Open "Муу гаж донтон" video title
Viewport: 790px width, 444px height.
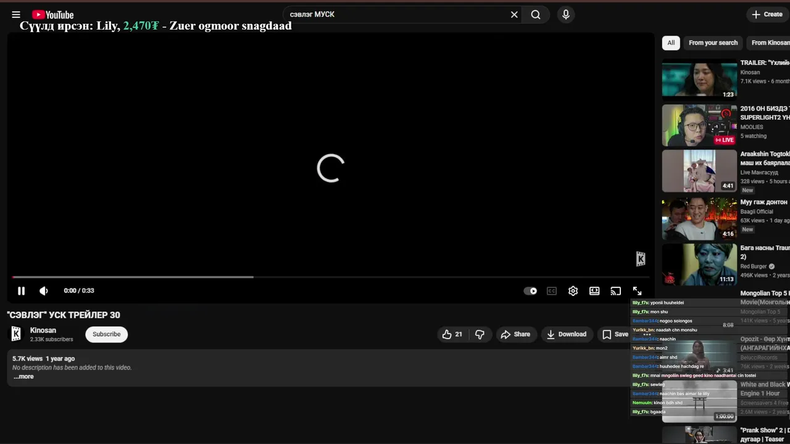tap(764, 202)
